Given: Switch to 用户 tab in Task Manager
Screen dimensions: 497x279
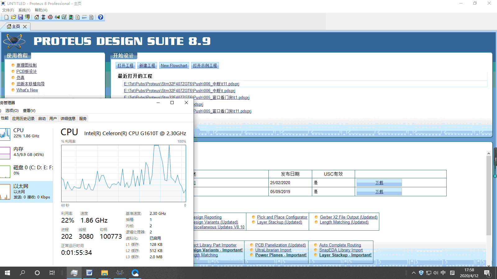Looking at the screenshot, I should pyautogui.click(x=53, y=118).
